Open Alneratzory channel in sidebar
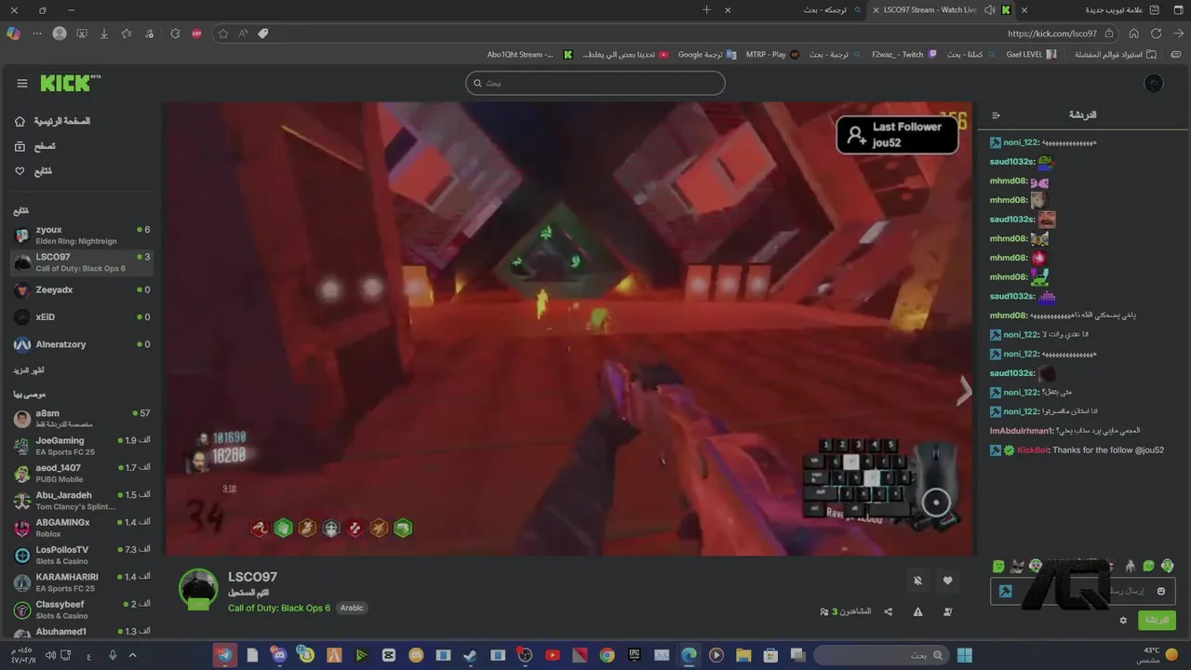1191x670 pixels. 82,344
